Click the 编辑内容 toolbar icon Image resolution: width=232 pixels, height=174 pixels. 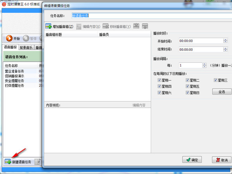(79, 26)
